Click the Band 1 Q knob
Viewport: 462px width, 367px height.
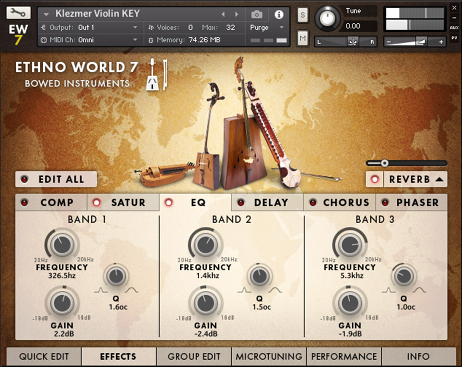pyautogui.click(x=116, y=276)
